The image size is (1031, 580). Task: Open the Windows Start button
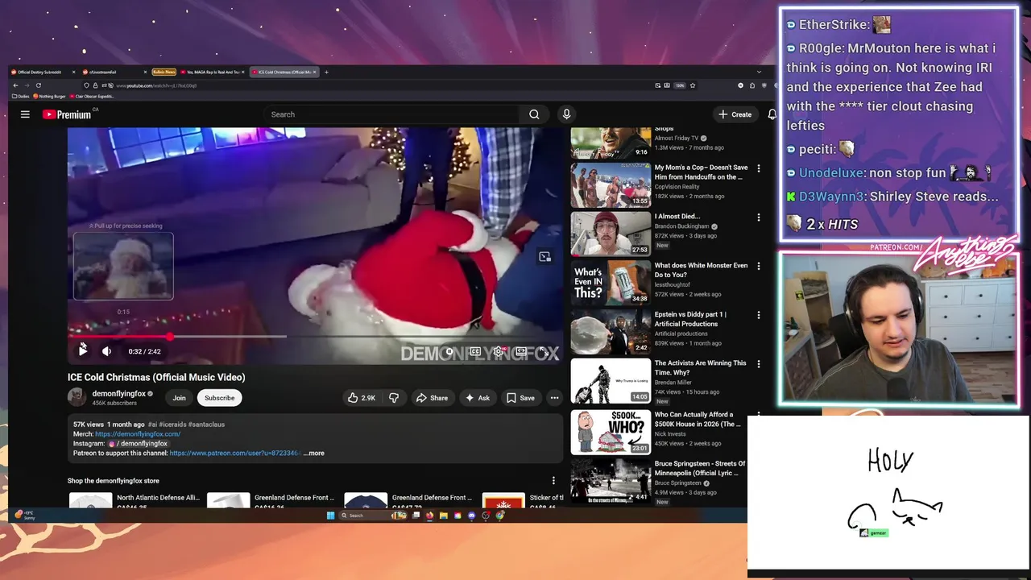(330, 516)
